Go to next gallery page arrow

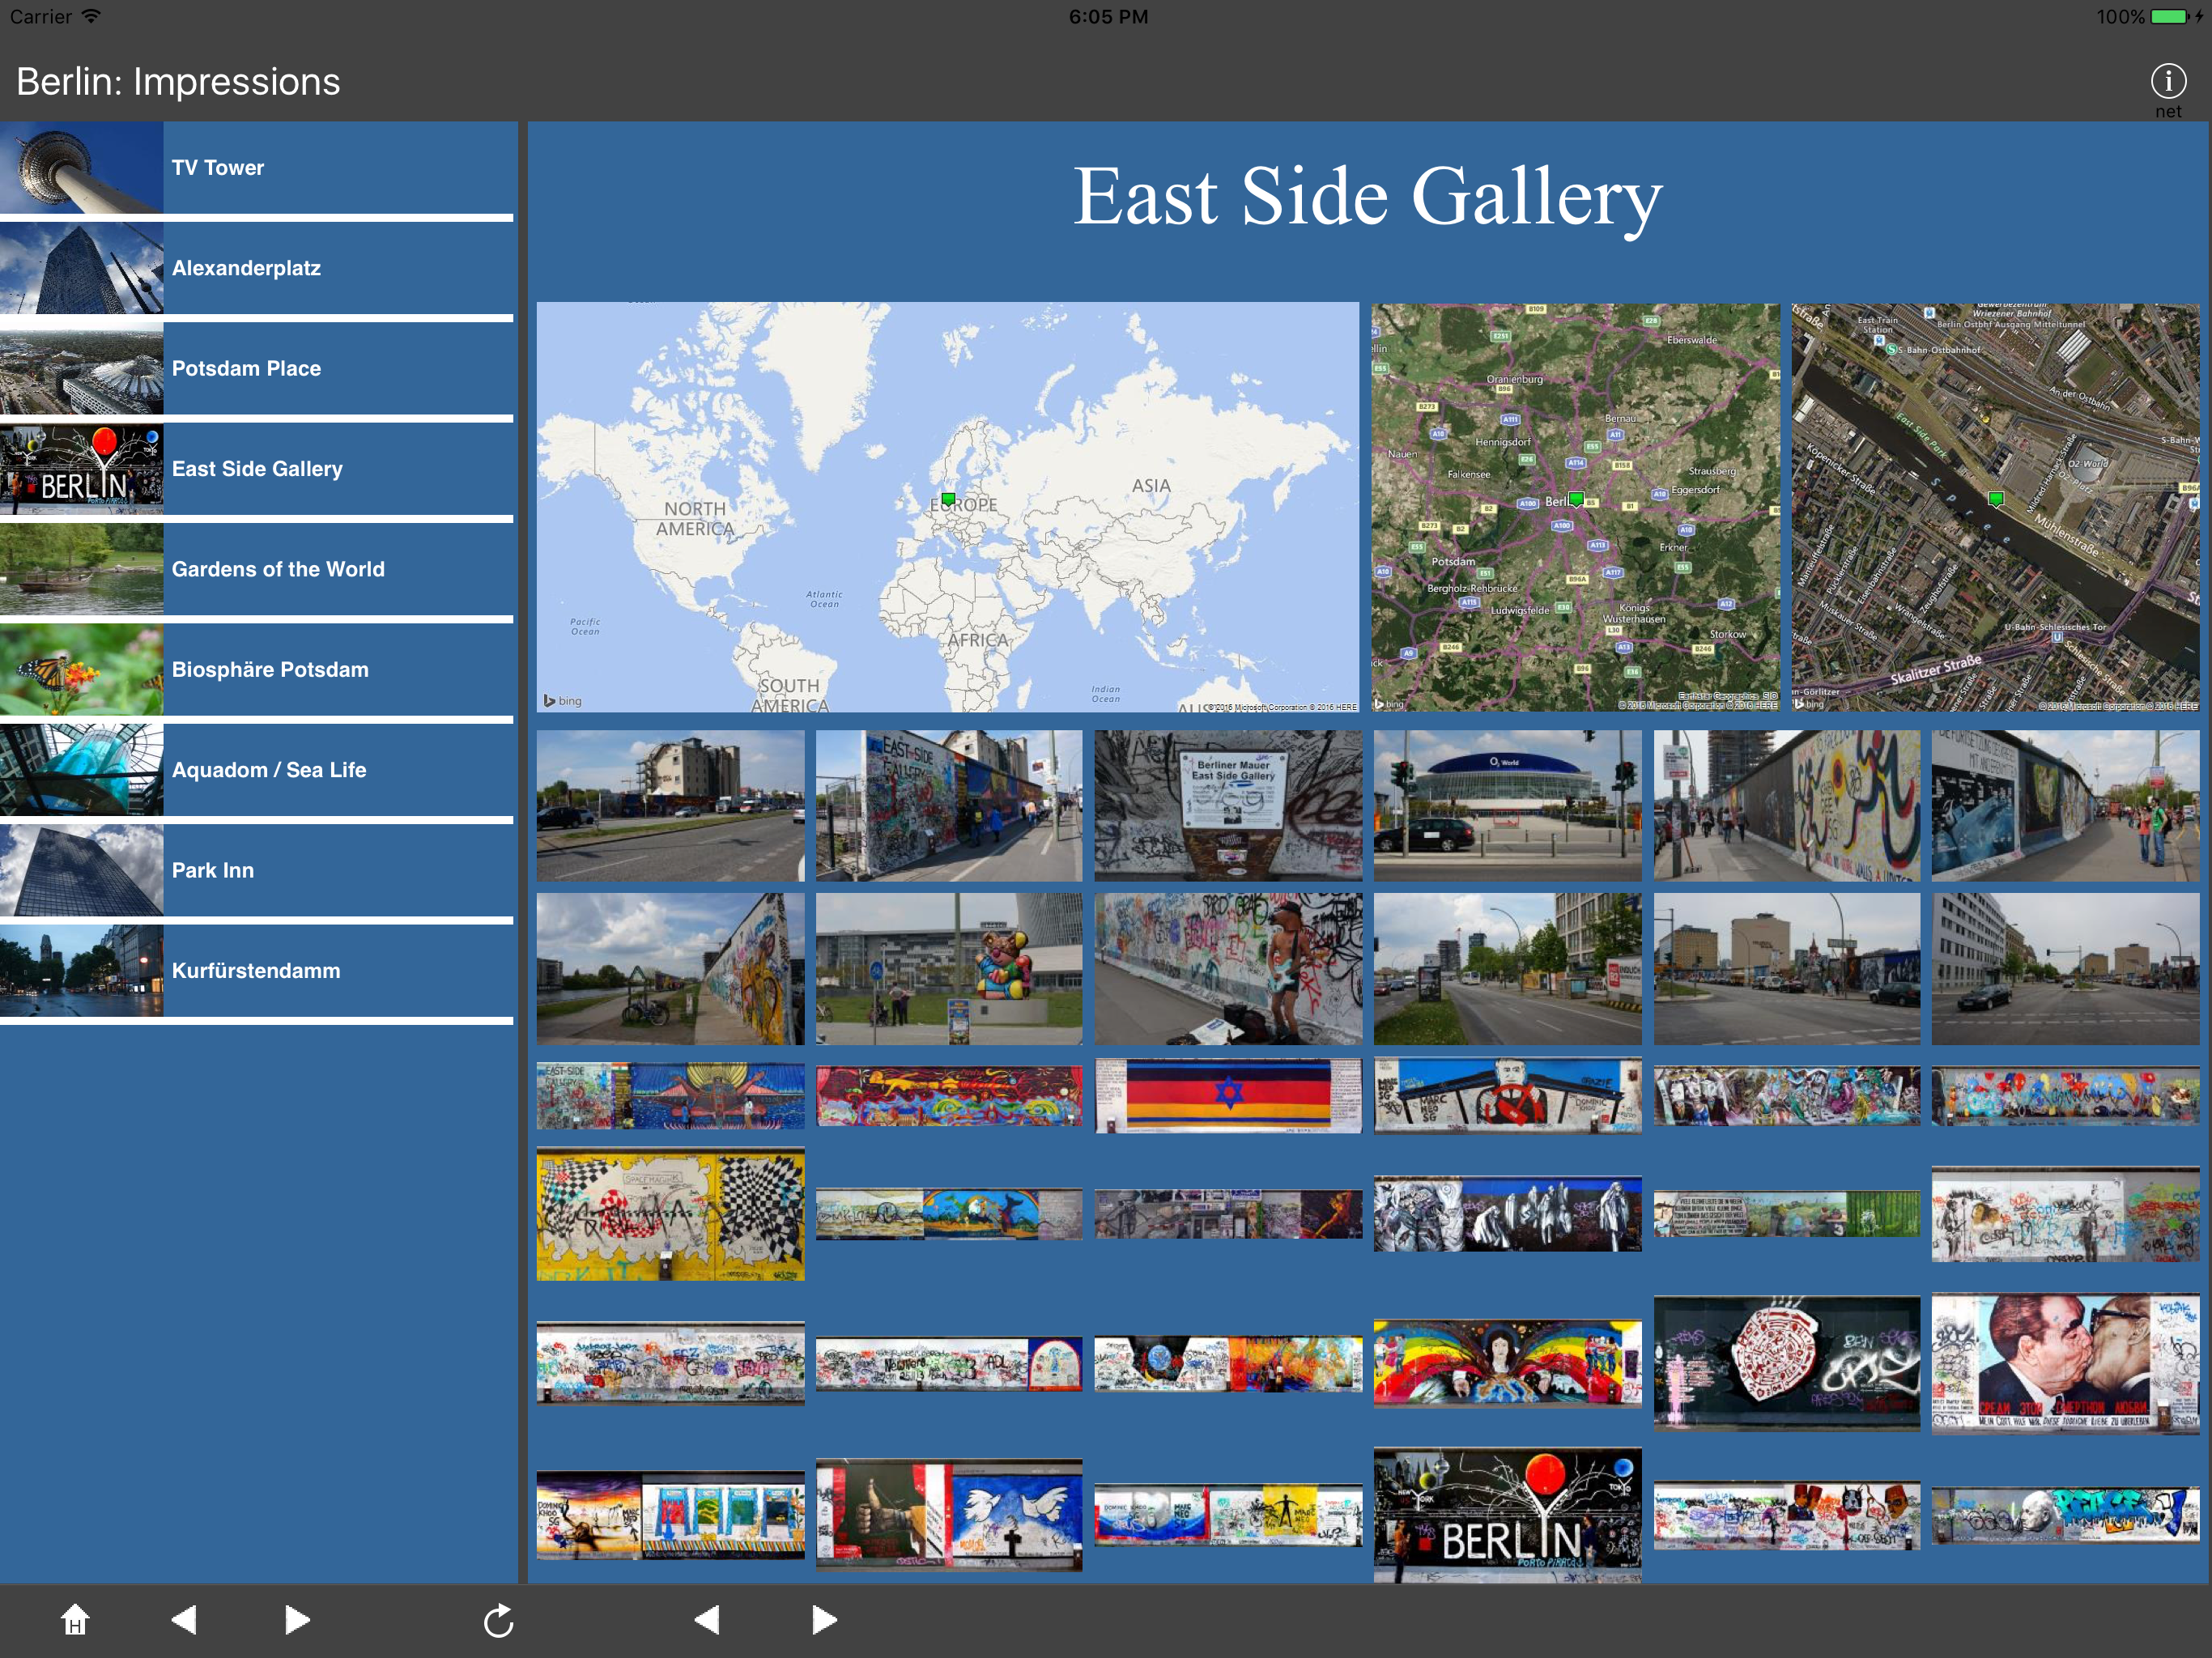824,1619
